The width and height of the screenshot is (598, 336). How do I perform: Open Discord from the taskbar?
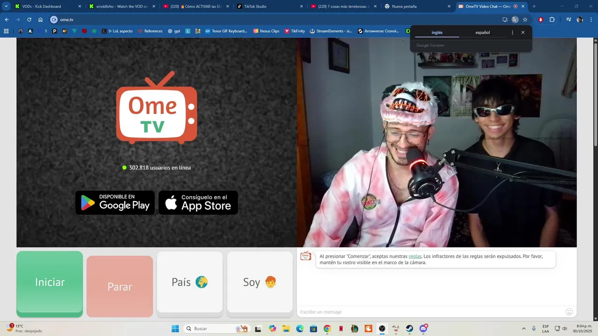[424, 329]
